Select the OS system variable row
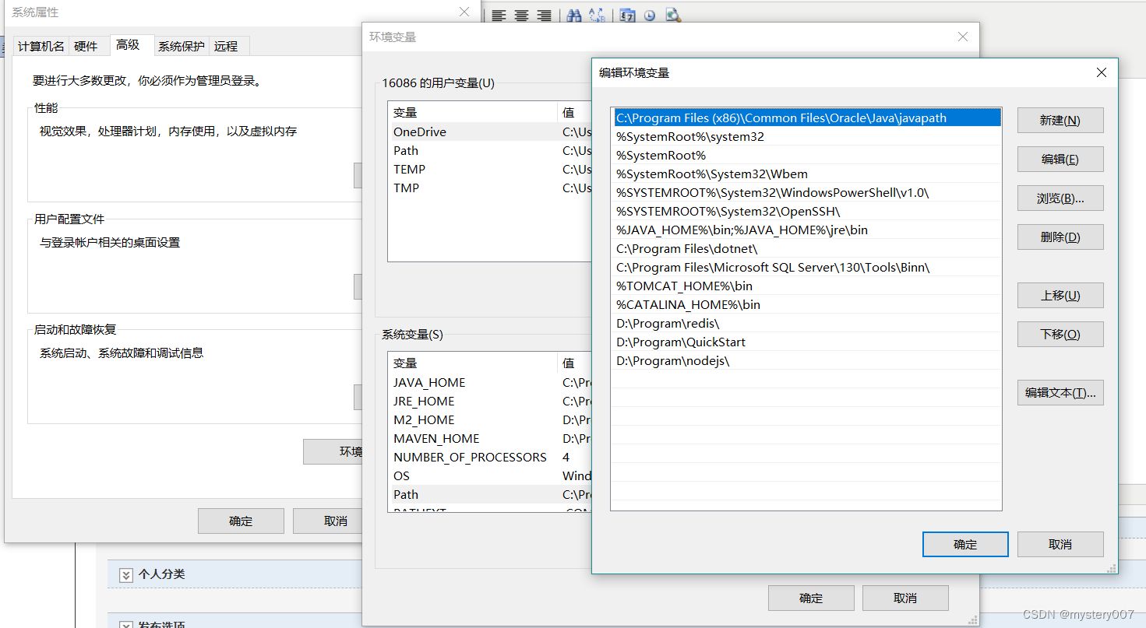Image resolution: width=1146 pixels, height=628 pixels. click(490, 475)
